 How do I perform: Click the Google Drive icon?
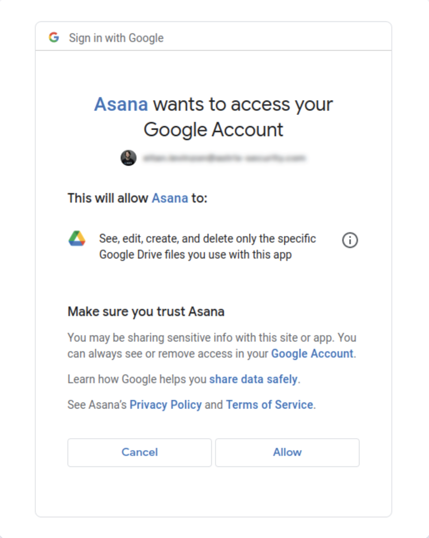77,238
